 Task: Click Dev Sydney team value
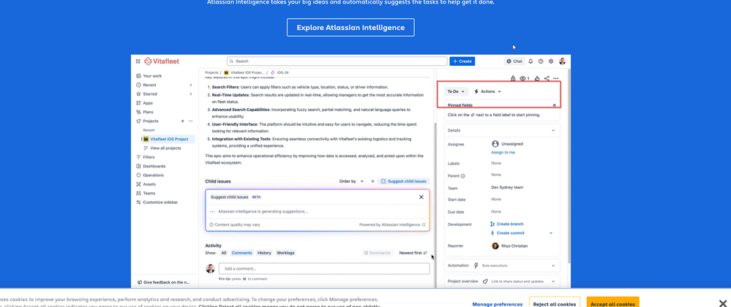(507, 187)
